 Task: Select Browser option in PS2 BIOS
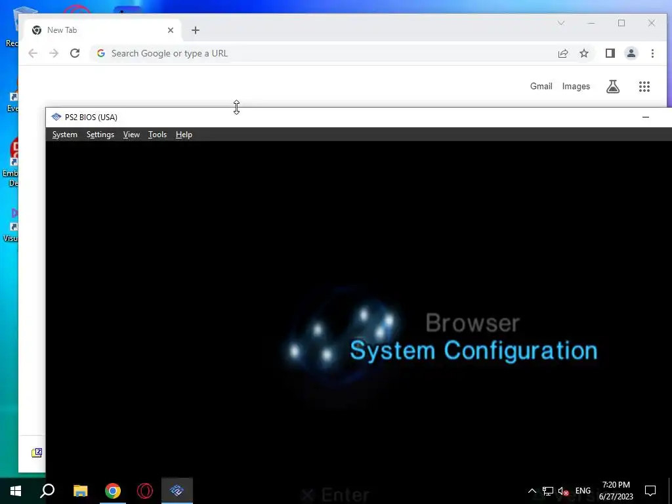pyautogui.click(x=472, y=323)
